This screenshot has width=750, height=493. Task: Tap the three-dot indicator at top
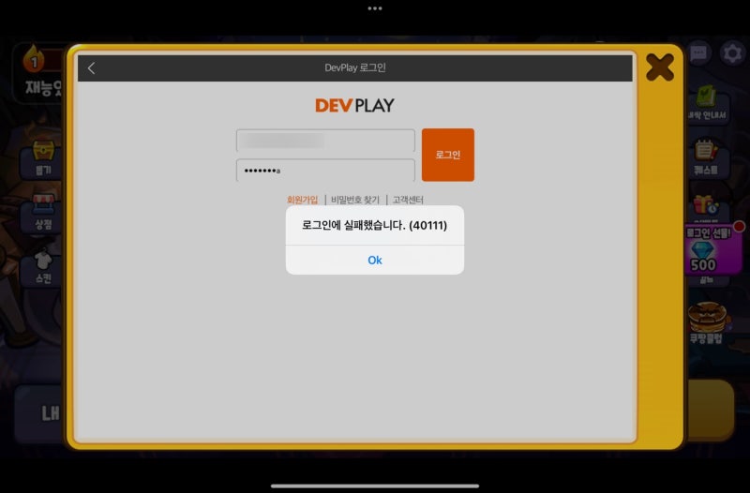[x=375, y=8]
